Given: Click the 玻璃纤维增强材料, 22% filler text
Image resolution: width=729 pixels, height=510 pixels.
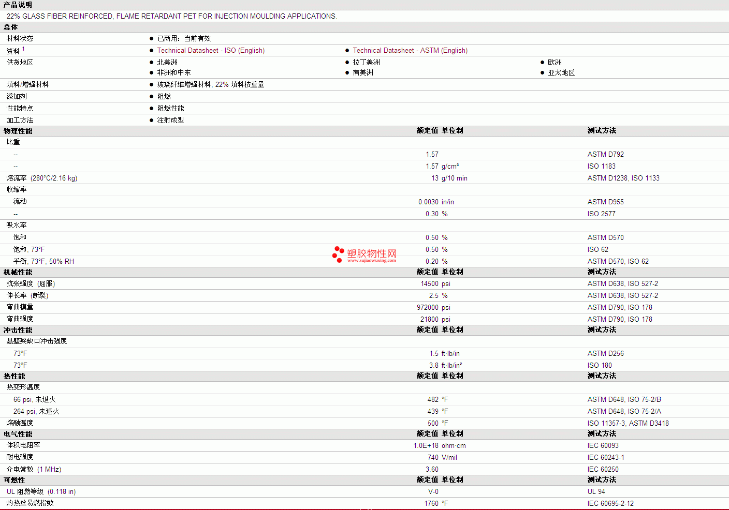Looking at the screenshot, I should [211, 84].
